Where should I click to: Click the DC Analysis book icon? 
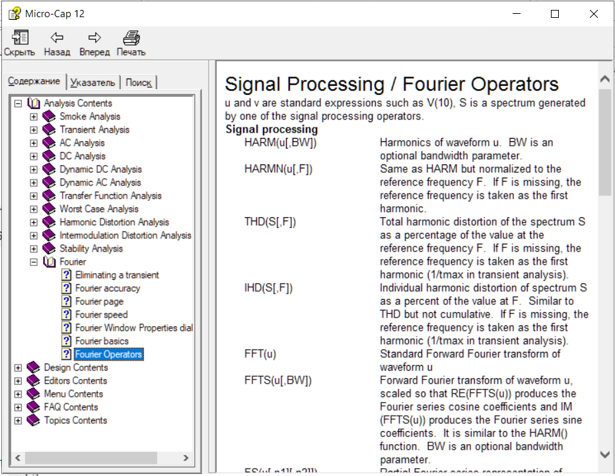coord(49,156)
